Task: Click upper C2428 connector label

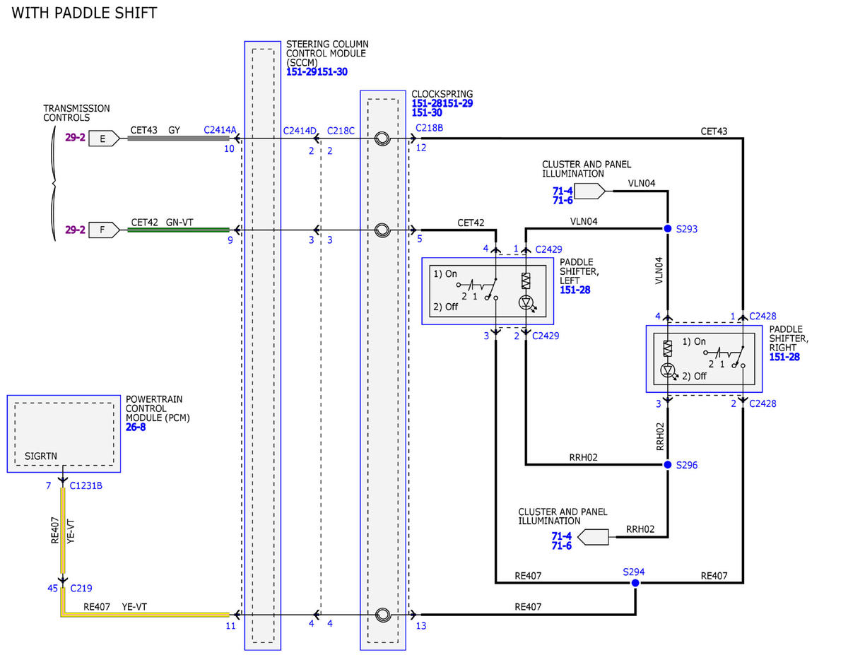Action: [762, 316]
